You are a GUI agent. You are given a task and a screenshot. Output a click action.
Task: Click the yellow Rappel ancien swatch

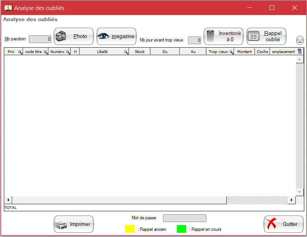click(130, 229)
